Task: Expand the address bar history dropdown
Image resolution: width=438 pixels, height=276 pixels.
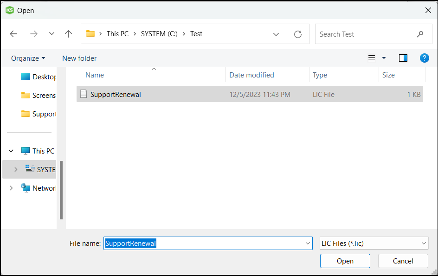Action: [x=276, y=34]
